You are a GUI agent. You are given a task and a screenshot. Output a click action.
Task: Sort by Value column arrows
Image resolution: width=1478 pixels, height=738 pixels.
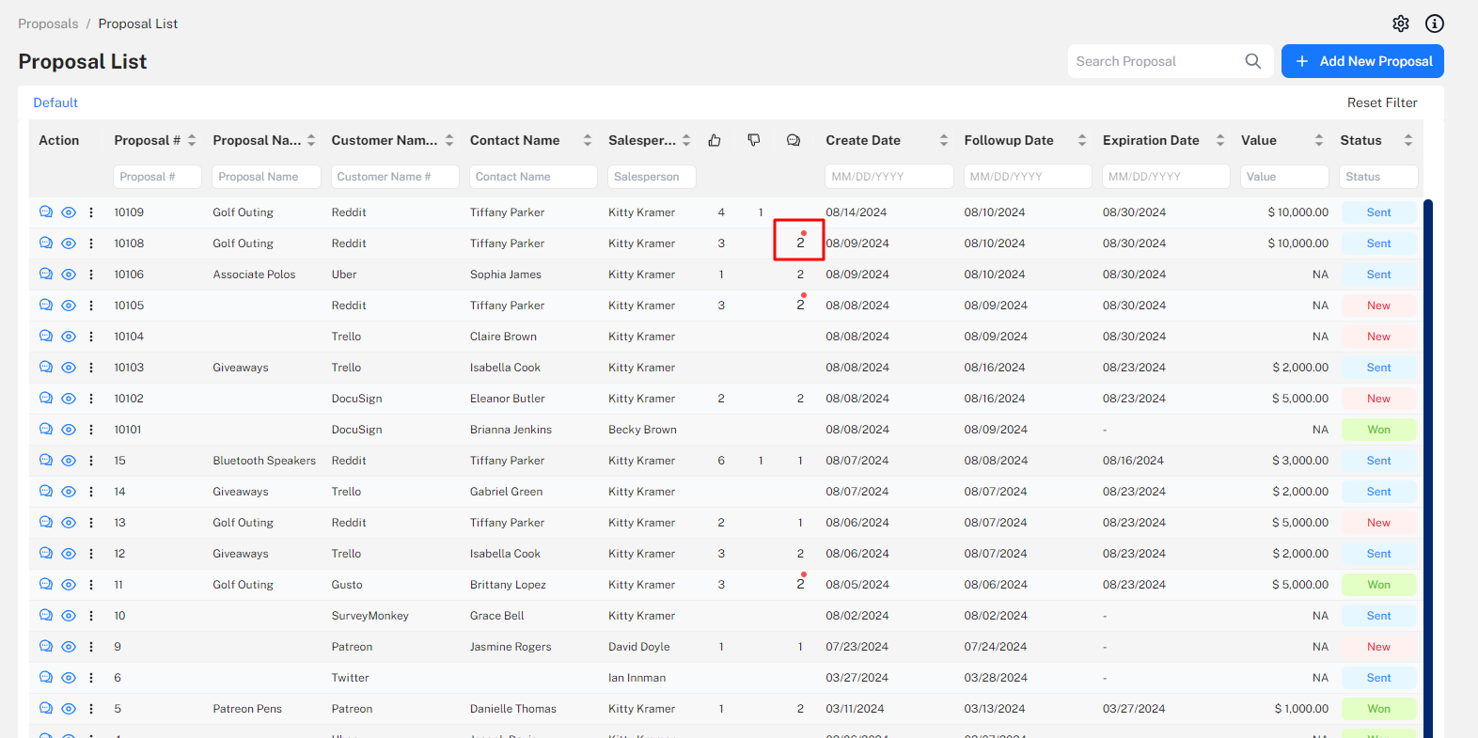point(1319,140)
